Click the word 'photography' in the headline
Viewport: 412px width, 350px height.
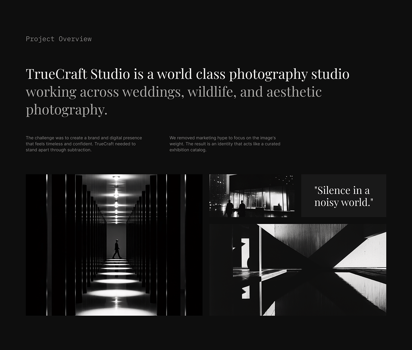(x=268, y=74)
